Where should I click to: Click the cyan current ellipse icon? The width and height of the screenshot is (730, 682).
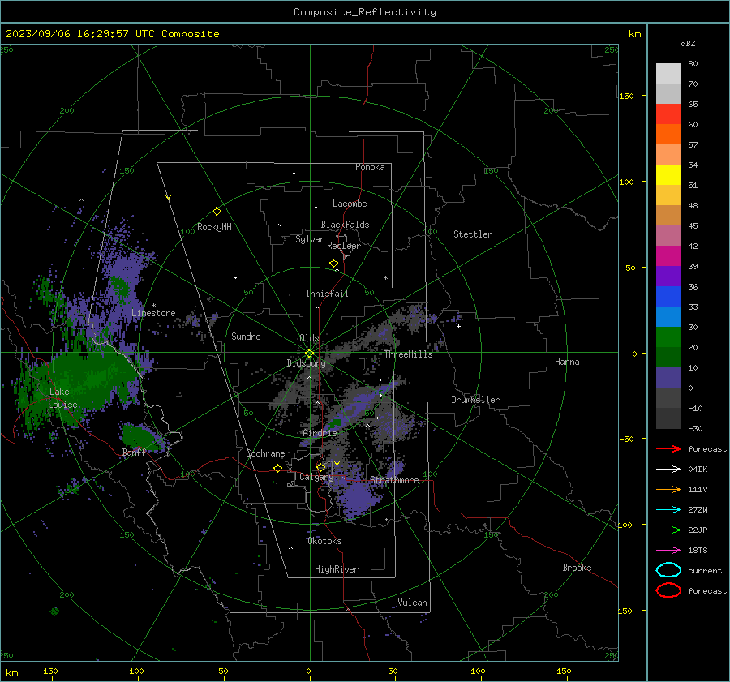(668, 570)
